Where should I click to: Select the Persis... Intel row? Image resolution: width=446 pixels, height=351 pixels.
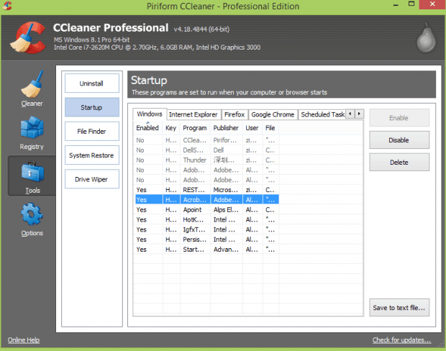point(206,240)
